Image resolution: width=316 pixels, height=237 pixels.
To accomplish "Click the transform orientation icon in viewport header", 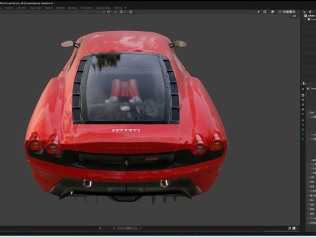I will (x=104, y=12).
